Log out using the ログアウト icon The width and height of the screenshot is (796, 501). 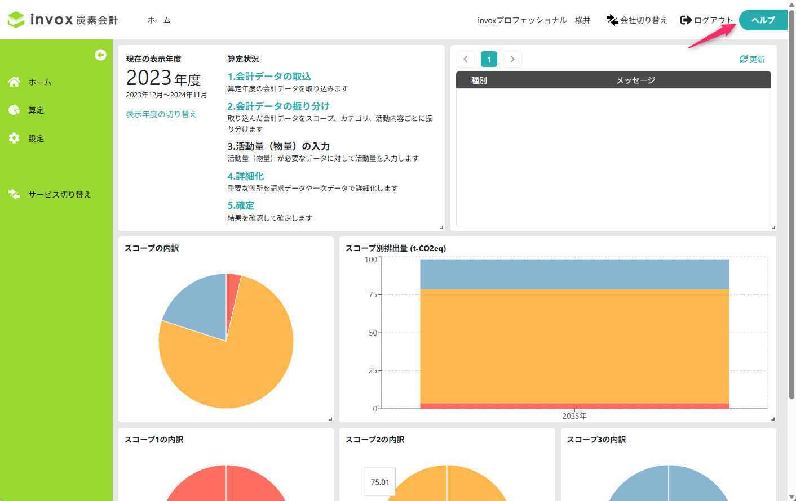click(686, 20)
